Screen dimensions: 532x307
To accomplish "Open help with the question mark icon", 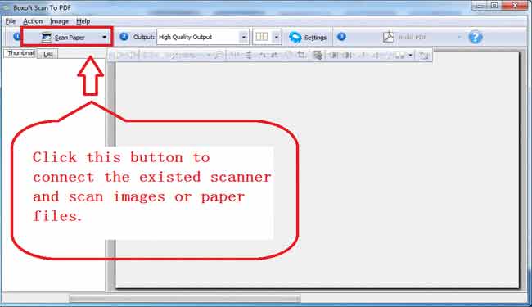I will click(x=476, y=37).
